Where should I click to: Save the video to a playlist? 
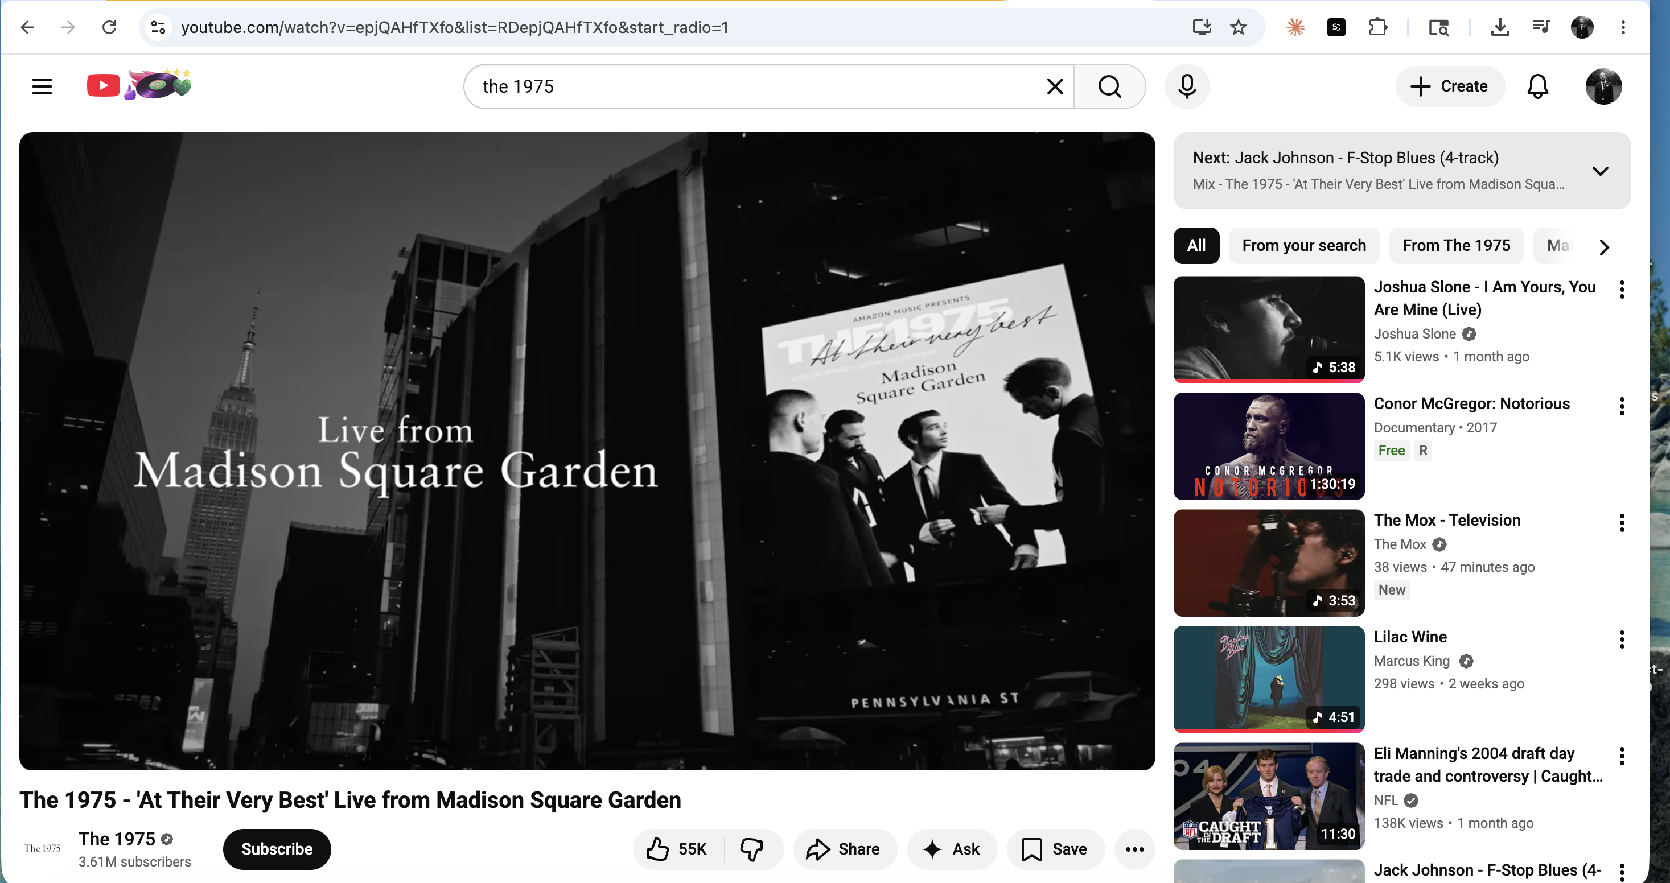click(1055, 849)
